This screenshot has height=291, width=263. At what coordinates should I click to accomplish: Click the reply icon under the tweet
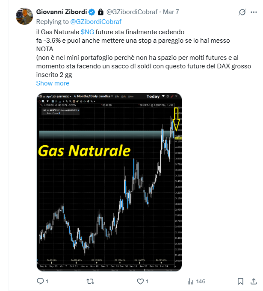coord(40,281)
